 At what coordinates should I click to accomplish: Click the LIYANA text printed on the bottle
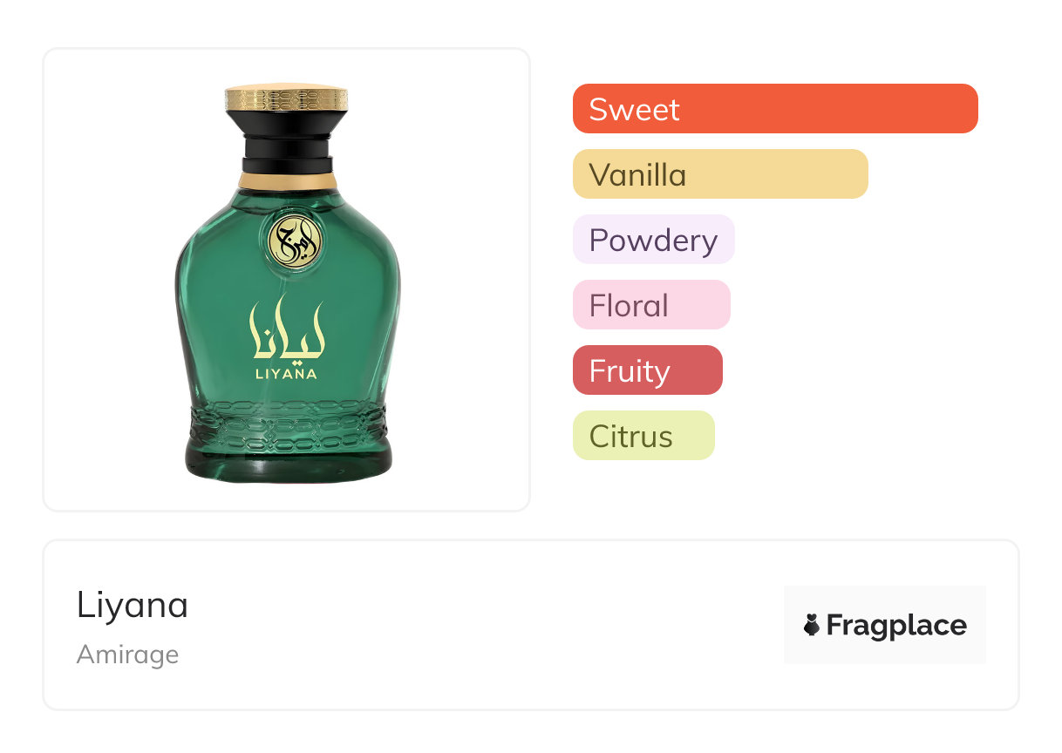coord(287,374)
